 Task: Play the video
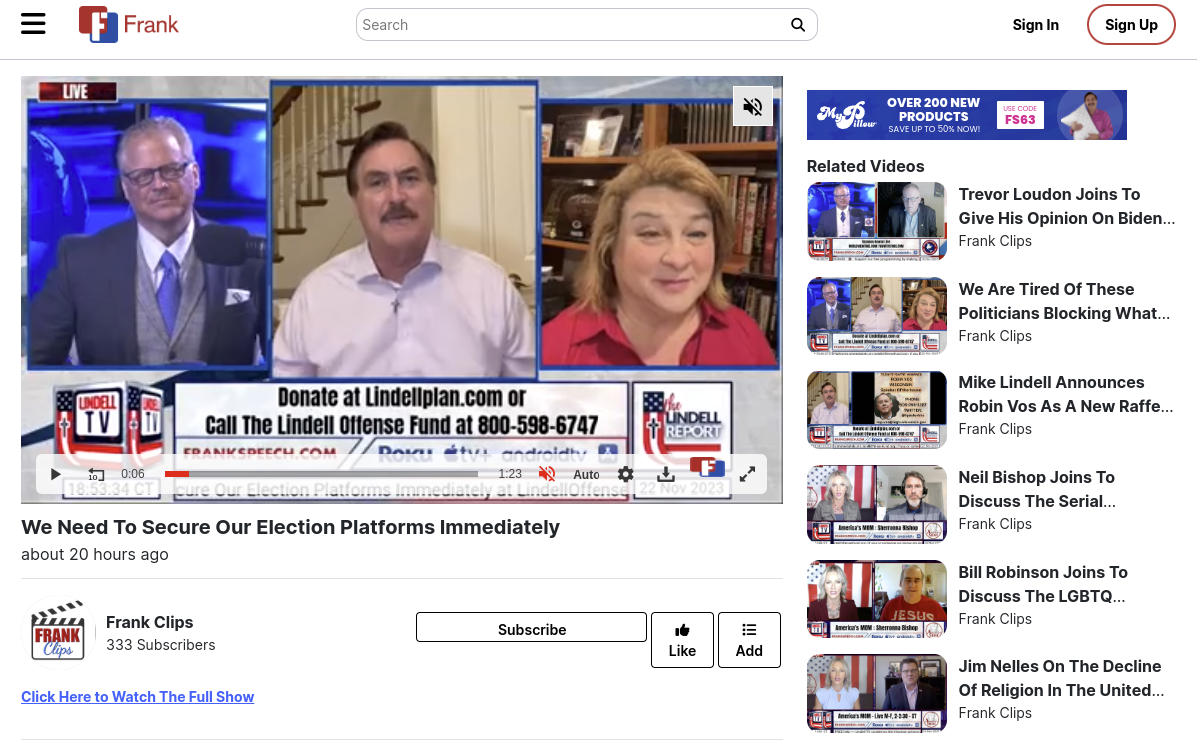(55, 474)
